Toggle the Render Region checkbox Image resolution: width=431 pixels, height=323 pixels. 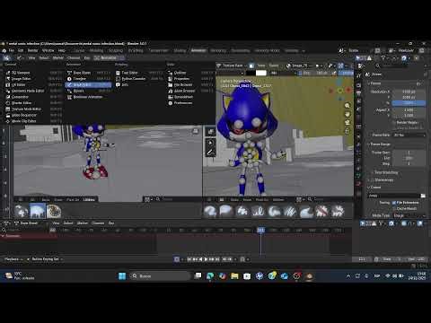click(x=394, y=123)
